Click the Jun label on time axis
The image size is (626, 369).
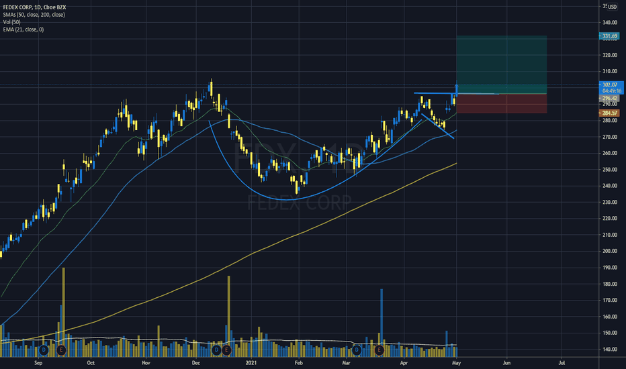click(x=506, y=363)
